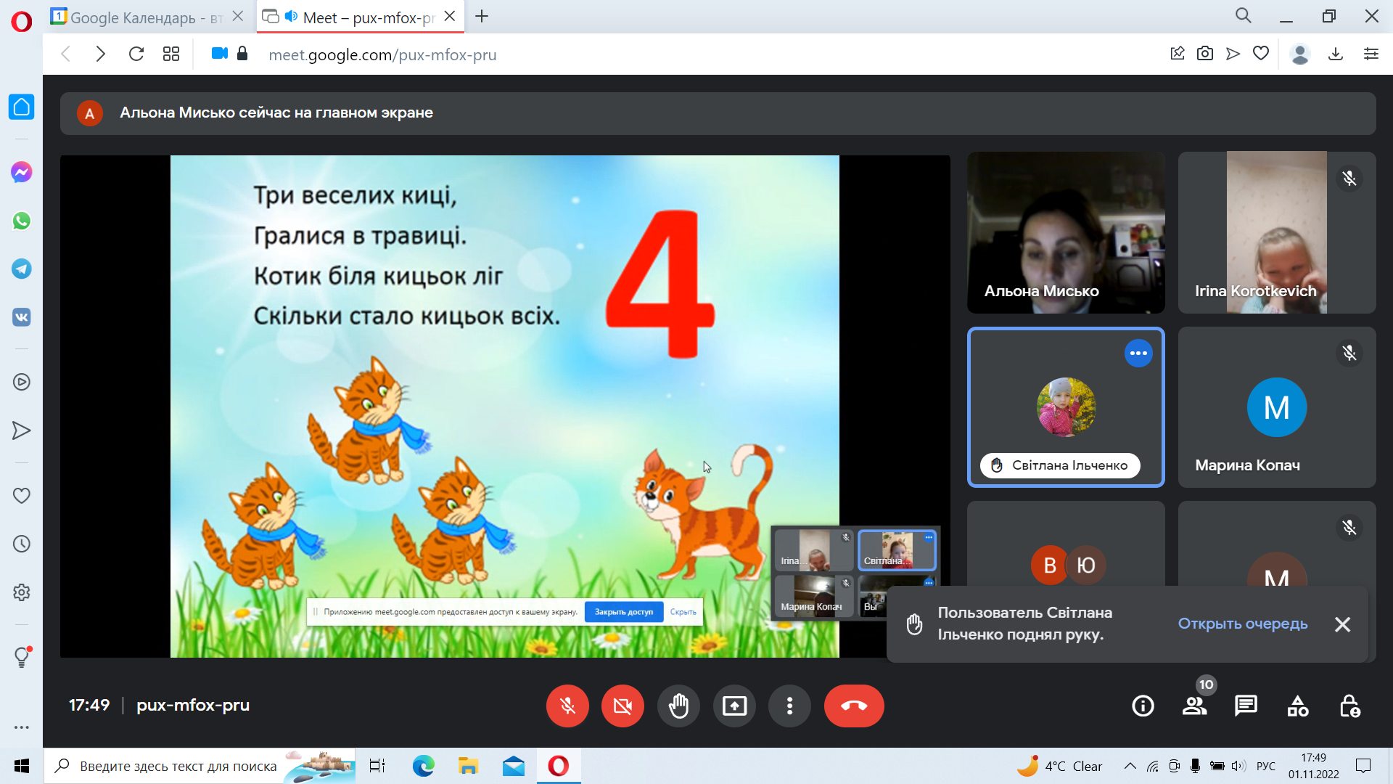1393x784 pixels.
Task: Leave the call with red hang-up button
Action: click(854, 706)
